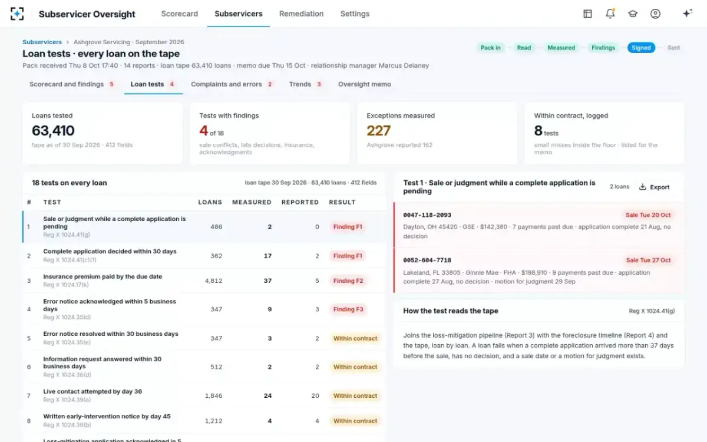Screen dimensions: 707x442
Task: Click the TEST column header
Action: click(x=52, y=202)
